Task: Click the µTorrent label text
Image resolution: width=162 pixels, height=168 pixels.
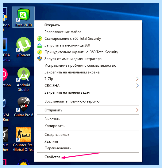Action: pyautogui.click(x=24, y=55)
